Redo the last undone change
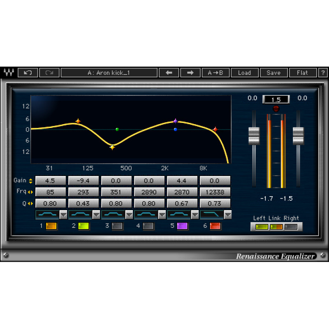This screenshot has height=329, width=329. point(49,73)
